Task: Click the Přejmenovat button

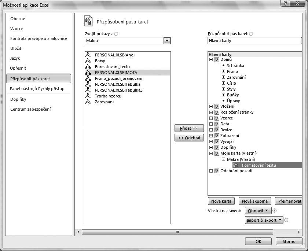Action: pos(289,201)
